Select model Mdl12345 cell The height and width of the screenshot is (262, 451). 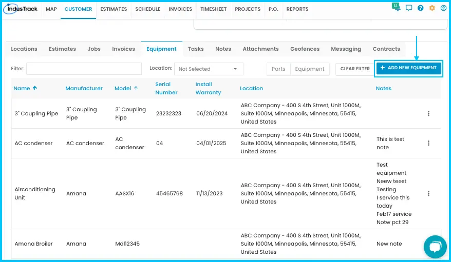click(127, 244)
